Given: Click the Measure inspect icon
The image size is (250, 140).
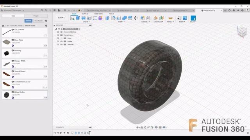Looking at the screenshot, I should pyautogui.click(x=170, y=18).
